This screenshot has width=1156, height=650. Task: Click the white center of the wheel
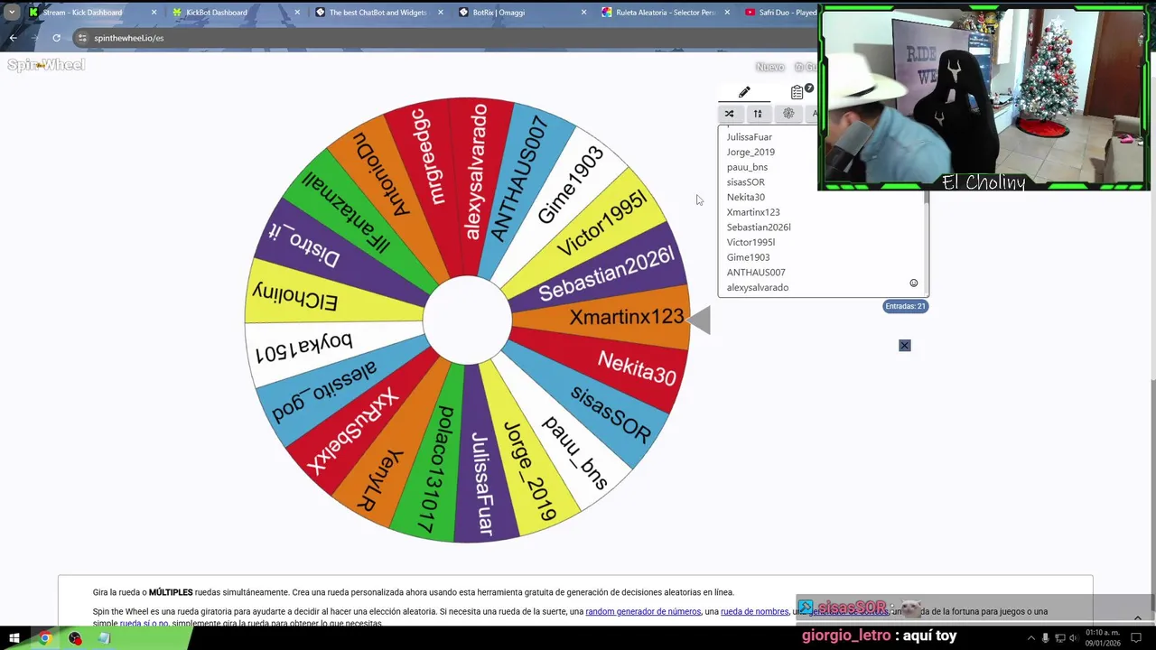coord(467,320)
